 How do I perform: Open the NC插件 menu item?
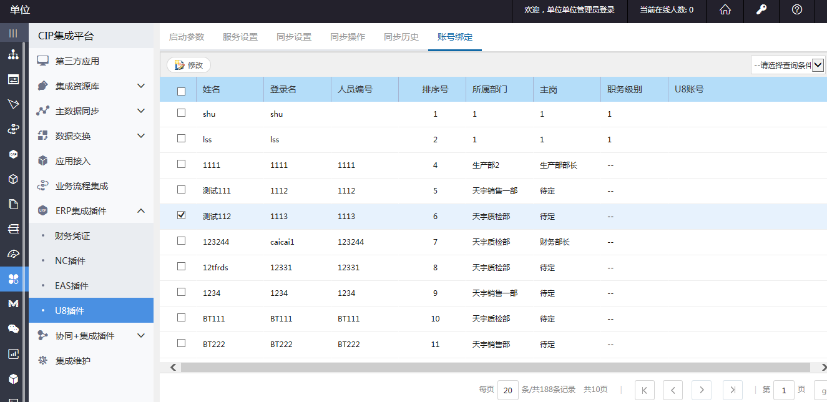(x=70, y=261)
